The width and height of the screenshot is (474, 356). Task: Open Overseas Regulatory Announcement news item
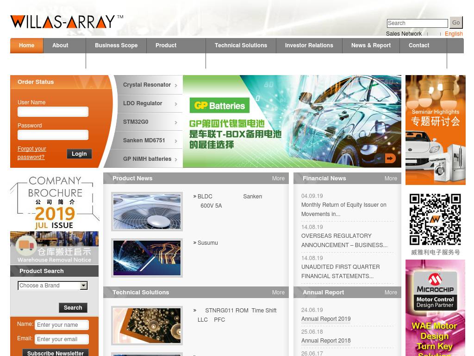(344, 241)
